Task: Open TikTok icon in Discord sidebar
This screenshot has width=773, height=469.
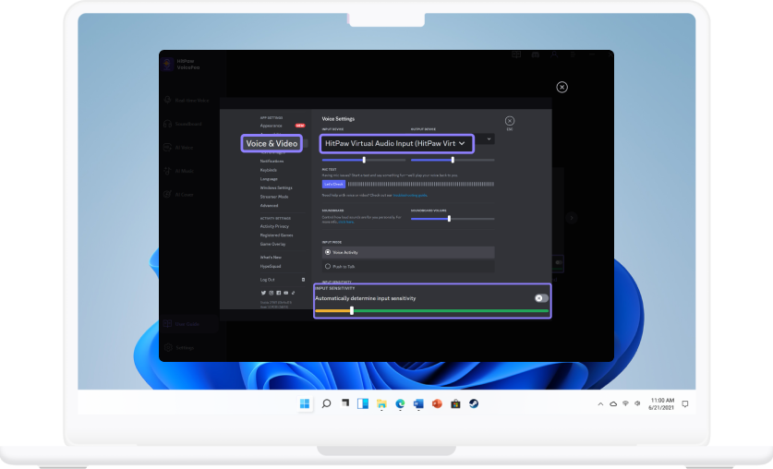Action: tap(293, 293)
